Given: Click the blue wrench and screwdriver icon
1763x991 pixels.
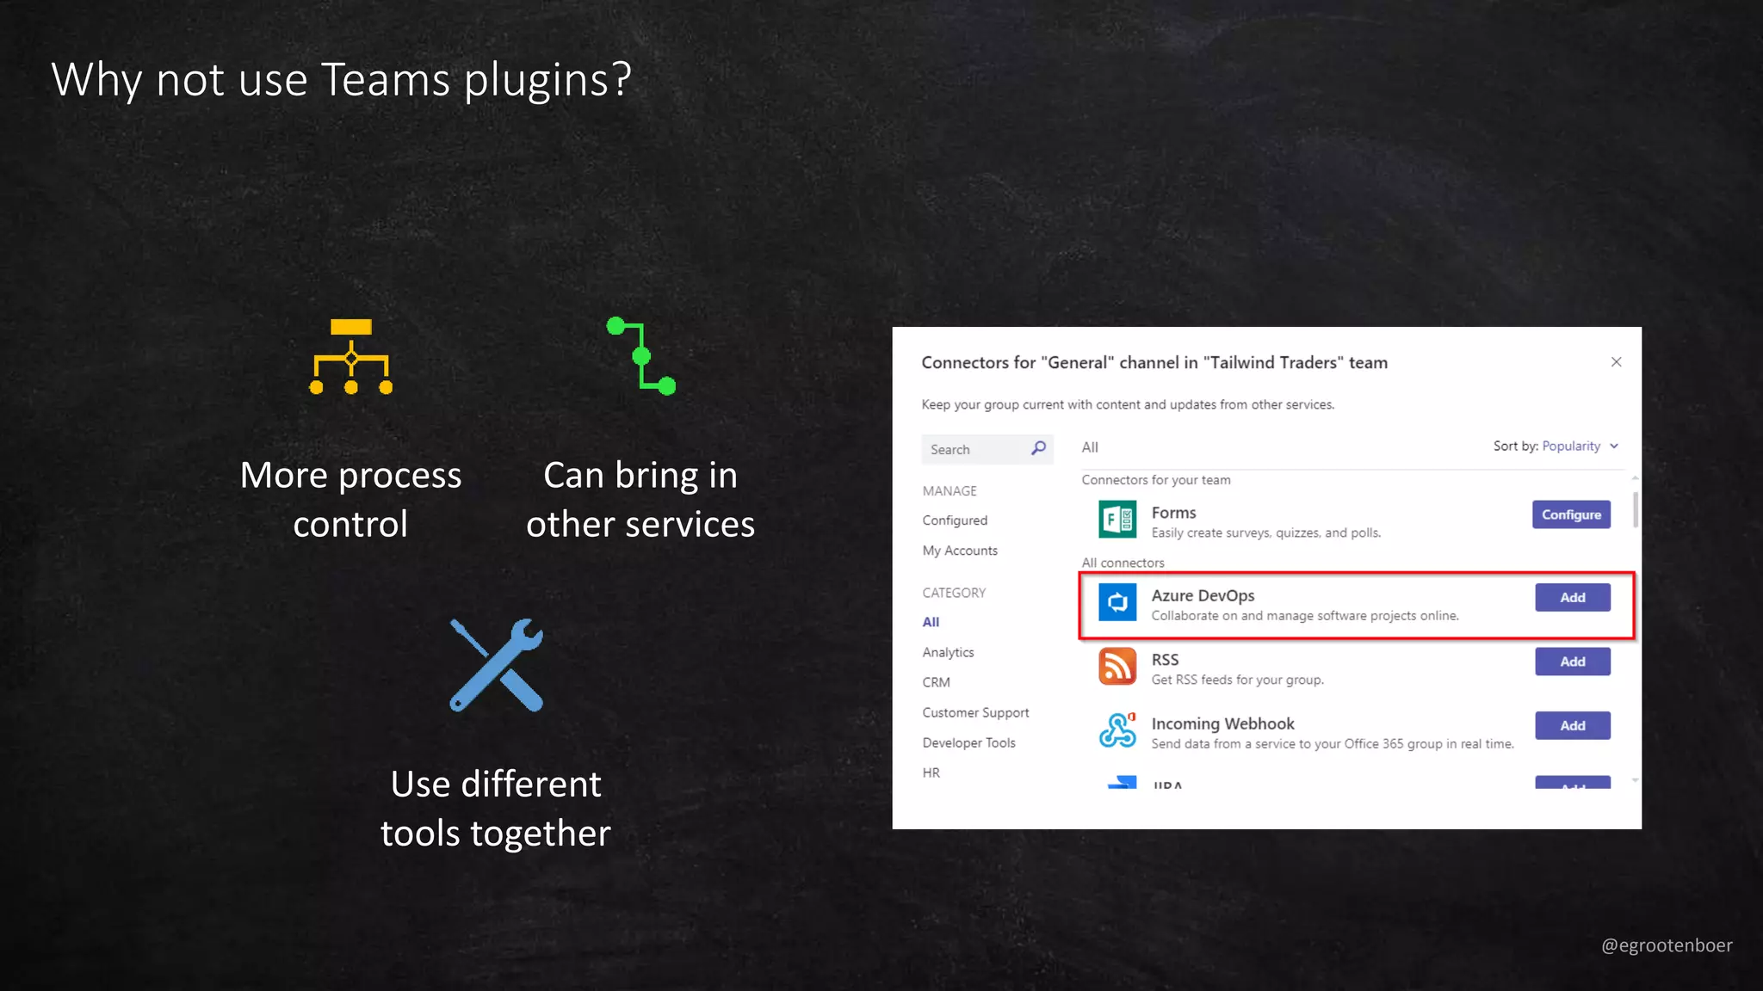Looking at the screenshot, I should (497, 665).
